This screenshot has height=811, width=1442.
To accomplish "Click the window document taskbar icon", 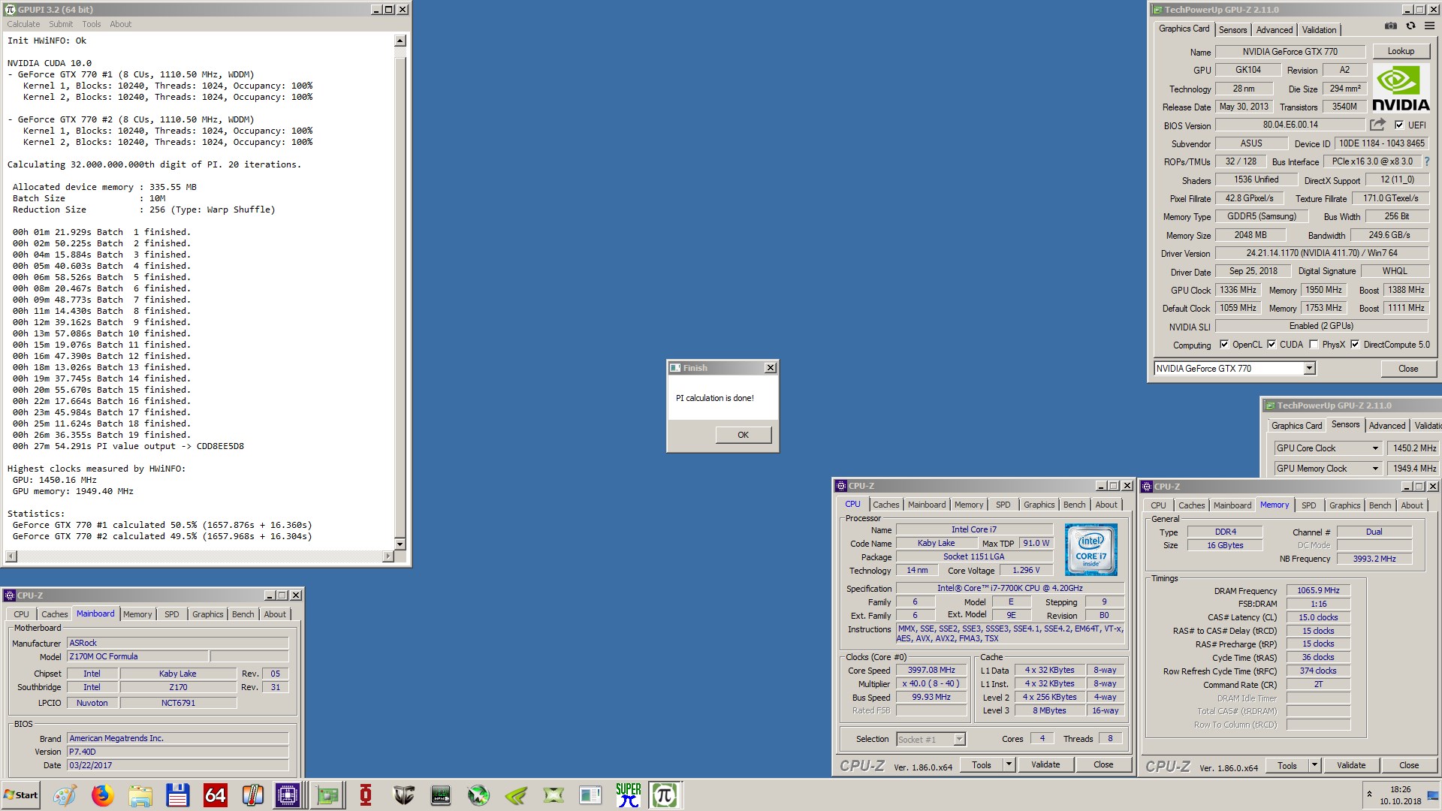I will pyautogui.click(x=590, y=795).
